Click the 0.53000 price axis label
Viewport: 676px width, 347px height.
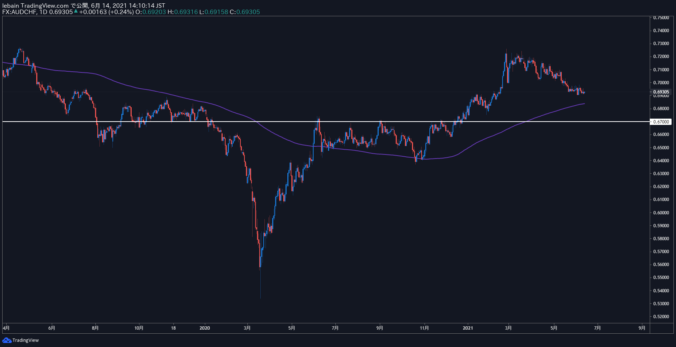[661, 304]
